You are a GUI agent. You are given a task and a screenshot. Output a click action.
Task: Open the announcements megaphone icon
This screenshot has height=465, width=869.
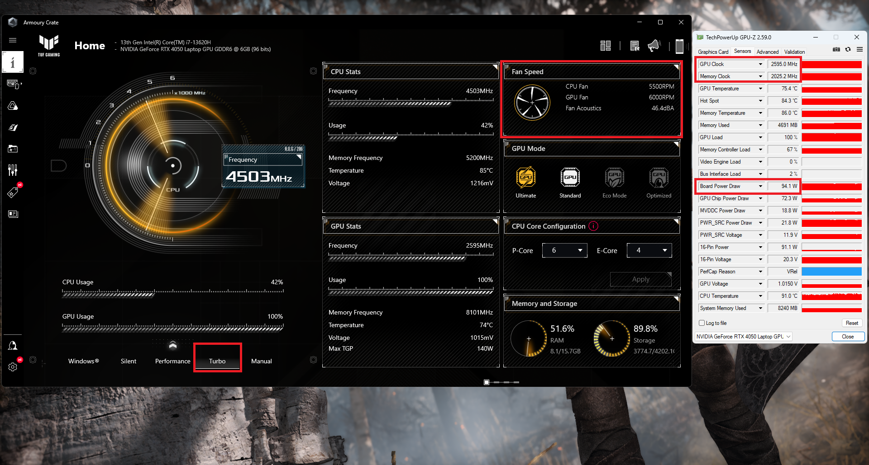[x=654, y=46]
